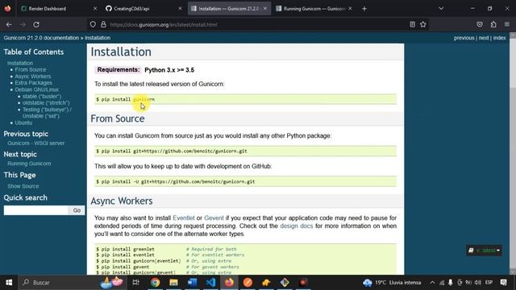Show hidden system tray icons chevron
516x290 pixels.
[x=432, y=283]
